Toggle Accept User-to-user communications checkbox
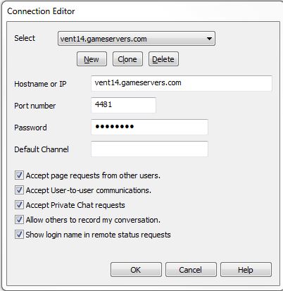This screenshot has height=291, width=283. [19, 190]
